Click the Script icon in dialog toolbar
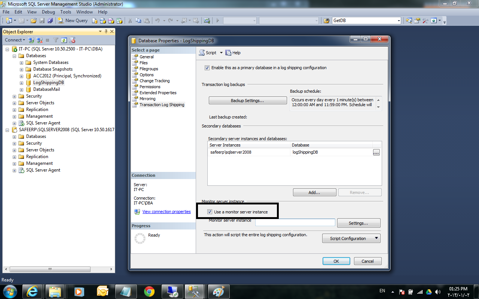This screenshot has height=299, width=479. click(x=202, y=53)
